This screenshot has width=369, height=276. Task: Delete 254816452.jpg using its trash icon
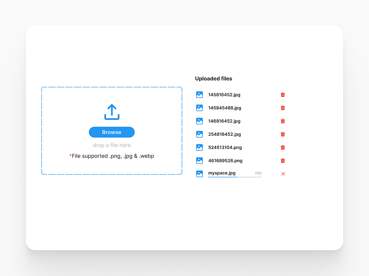(x=283, y=134)
